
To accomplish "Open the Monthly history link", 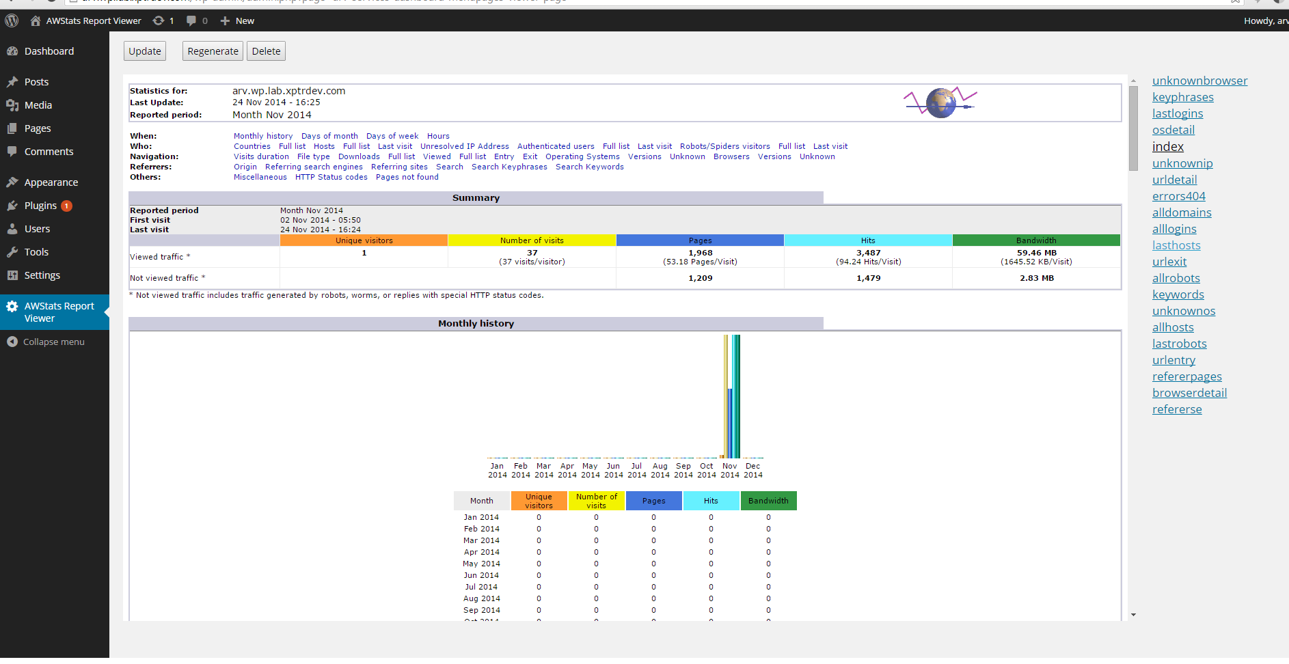I will tap(263, 136).
